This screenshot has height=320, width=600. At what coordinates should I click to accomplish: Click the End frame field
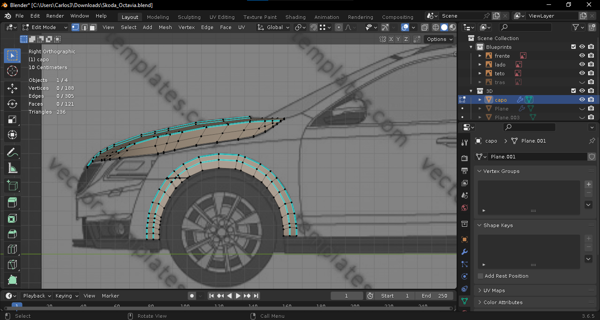(434, 296)
